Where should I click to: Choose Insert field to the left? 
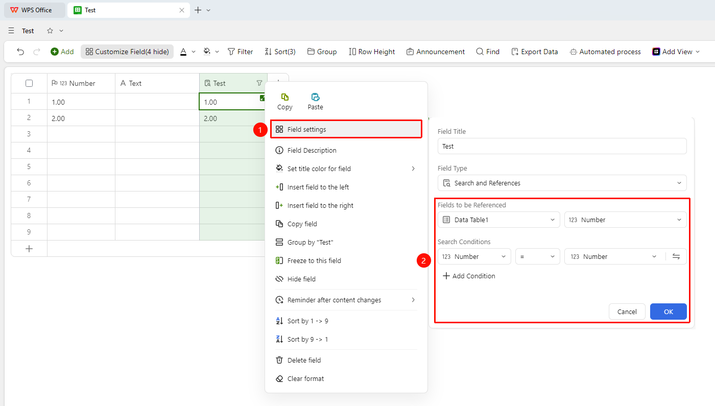[346, 187]
